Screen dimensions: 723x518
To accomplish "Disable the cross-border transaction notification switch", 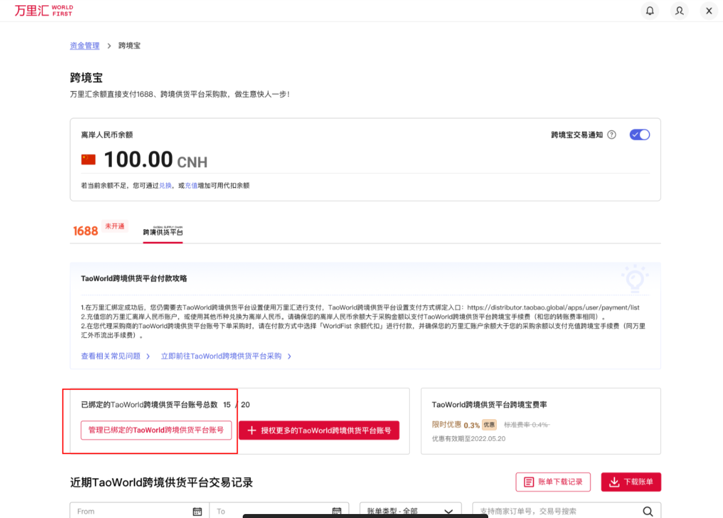I will point(639,134).
